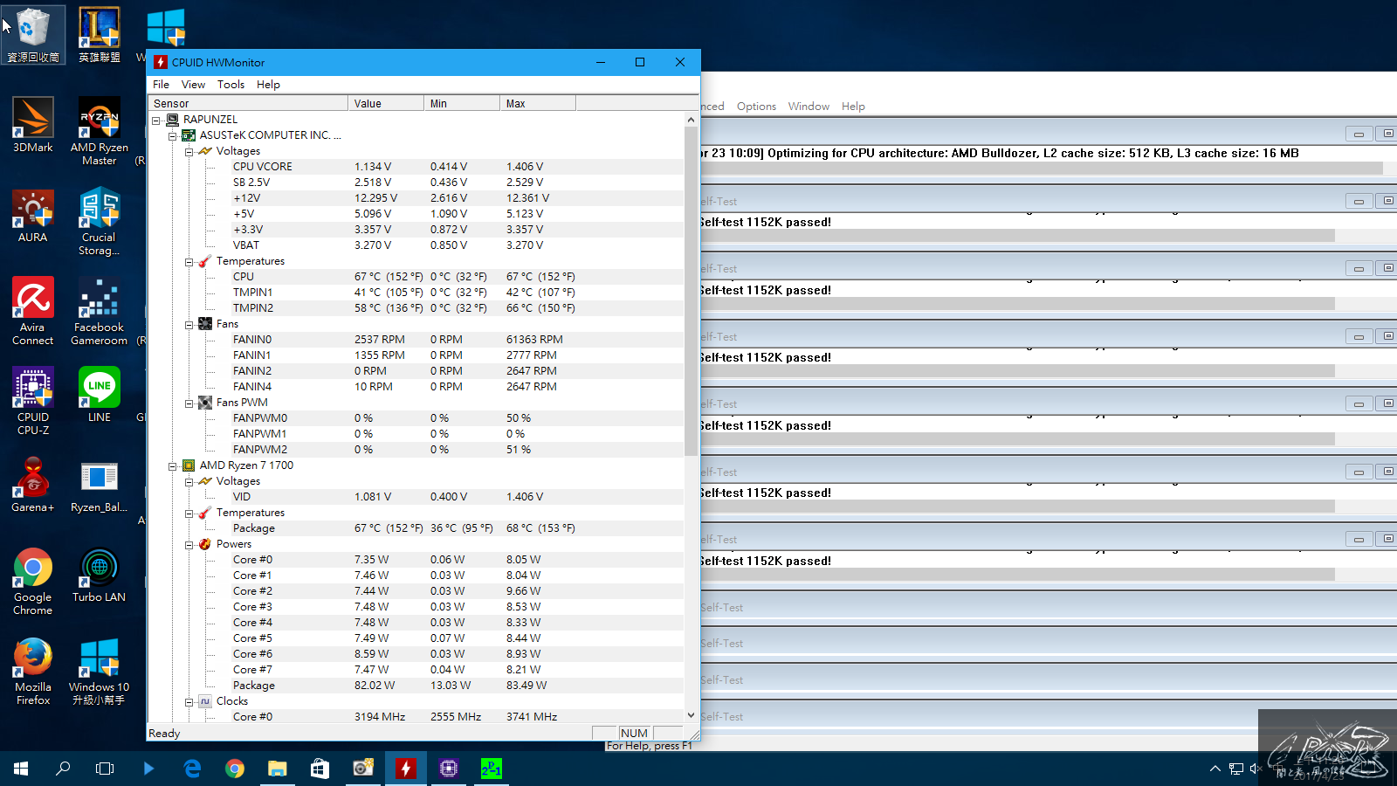
Task: Launch League of Legends desktop shortcut
Action: click(x=99, y=35)
